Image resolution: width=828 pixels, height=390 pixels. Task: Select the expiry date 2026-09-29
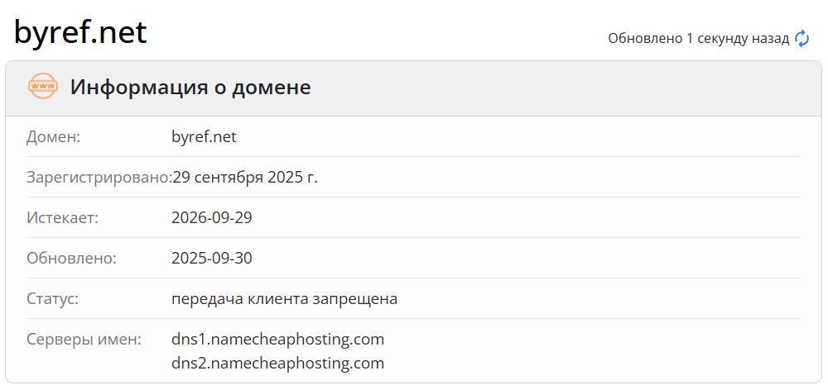click(211, 217)
